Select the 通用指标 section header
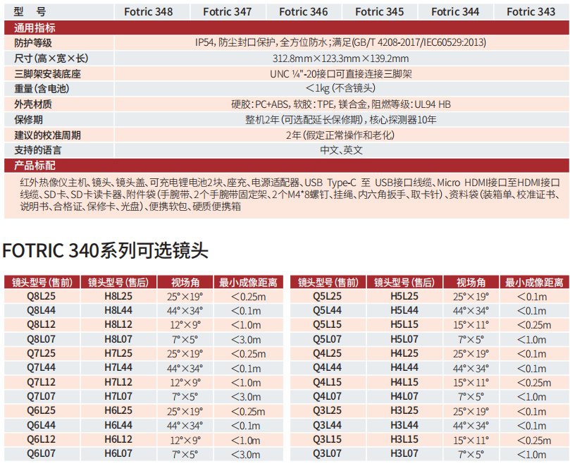Screen dimensions: 570x466 point(35,27)
